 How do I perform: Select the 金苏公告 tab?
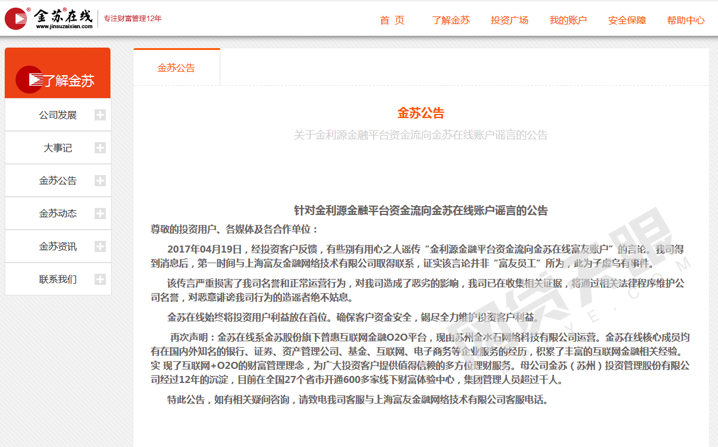(176, 68)
